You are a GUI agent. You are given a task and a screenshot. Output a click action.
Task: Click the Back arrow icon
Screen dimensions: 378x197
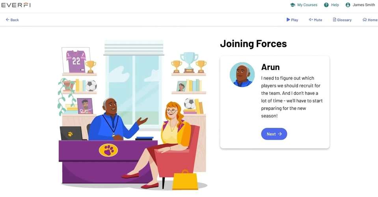coord(7,20)
